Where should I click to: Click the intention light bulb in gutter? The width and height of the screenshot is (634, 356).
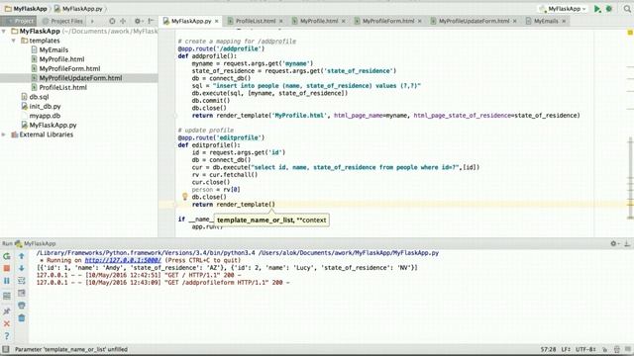(185, 197)
